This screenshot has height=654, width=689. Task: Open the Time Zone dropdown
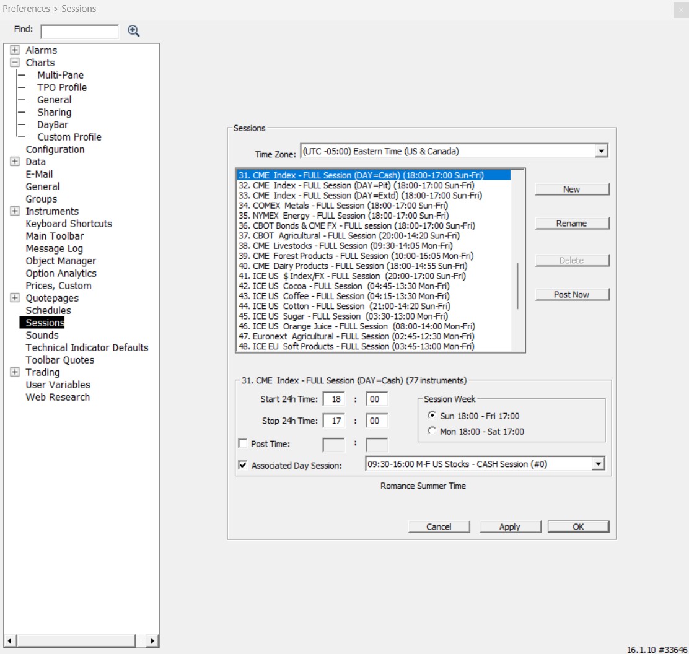point(600,151)
